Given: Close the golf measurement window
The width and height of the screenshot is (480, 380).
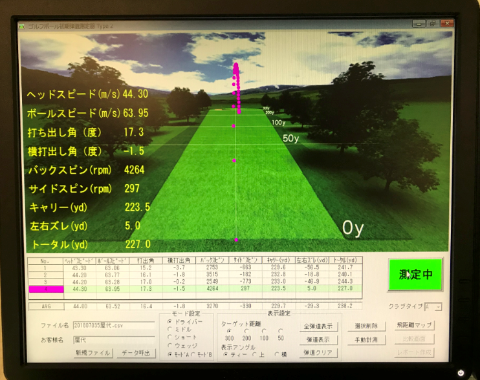Looking at the screenshot, I should click(x=447, y=23).
